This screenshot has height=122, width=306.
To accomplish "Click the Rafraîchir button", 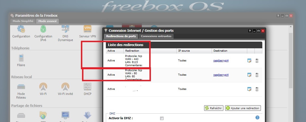I will [213, 108].
